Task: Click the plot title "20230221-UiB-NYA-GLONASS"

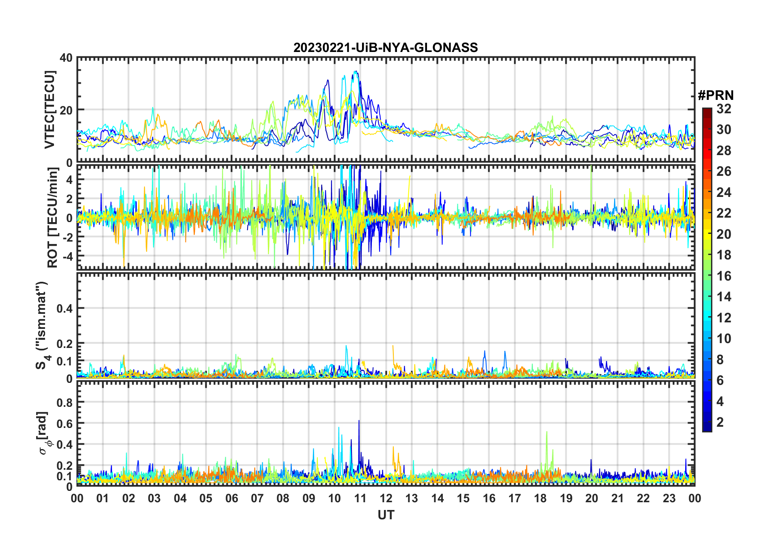Action: tap(386, 48)
